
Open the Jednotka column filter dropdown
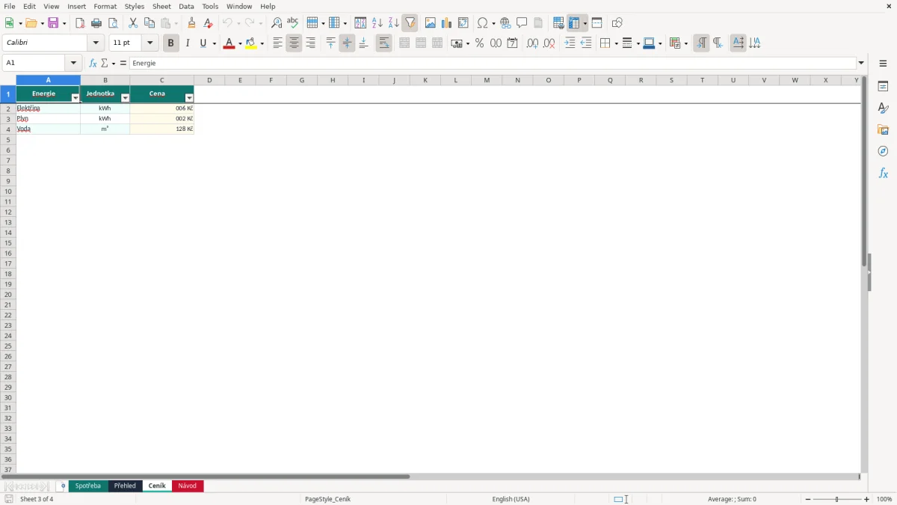[125, 98]
